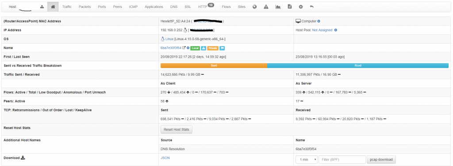Click the 192.168.0.252 IP address text
This screenshot has height=166, width=453.
172,30
